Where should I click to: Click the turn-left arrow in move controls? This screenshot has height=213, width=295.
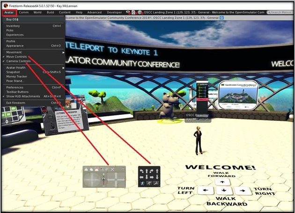coord(142,171)
